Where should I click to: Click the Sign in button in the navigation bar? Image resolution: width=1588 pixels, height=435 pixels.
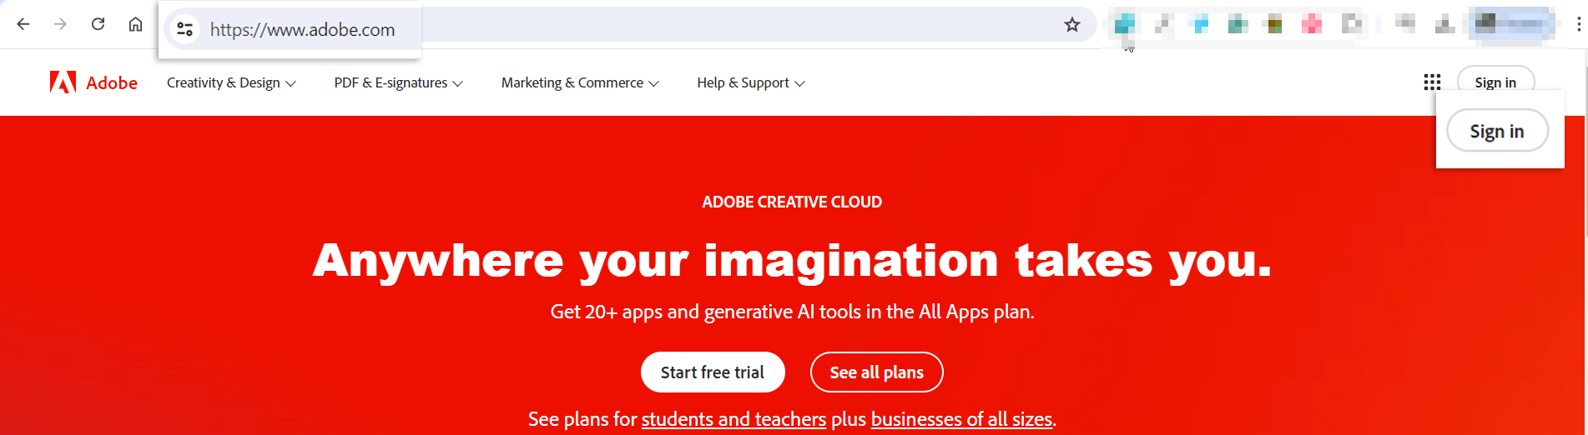pos(1495,81)
